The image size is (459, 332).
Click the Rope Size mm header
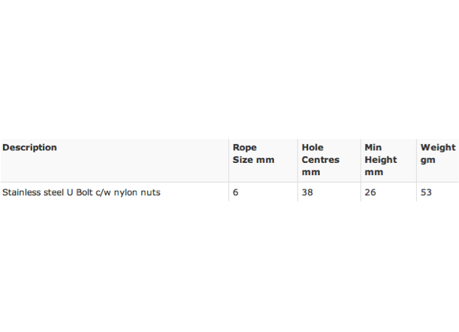253,153
